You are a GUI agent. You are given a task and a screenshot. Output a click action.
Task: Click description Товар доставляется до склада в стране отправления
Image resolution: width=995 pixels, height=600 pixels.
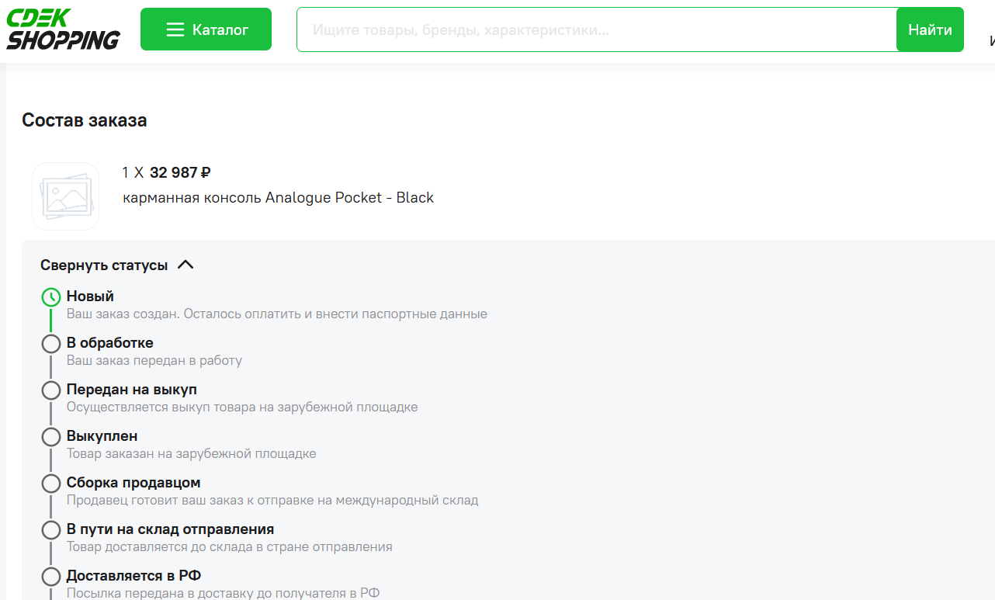pyautogui.click(x=230, y=546)
